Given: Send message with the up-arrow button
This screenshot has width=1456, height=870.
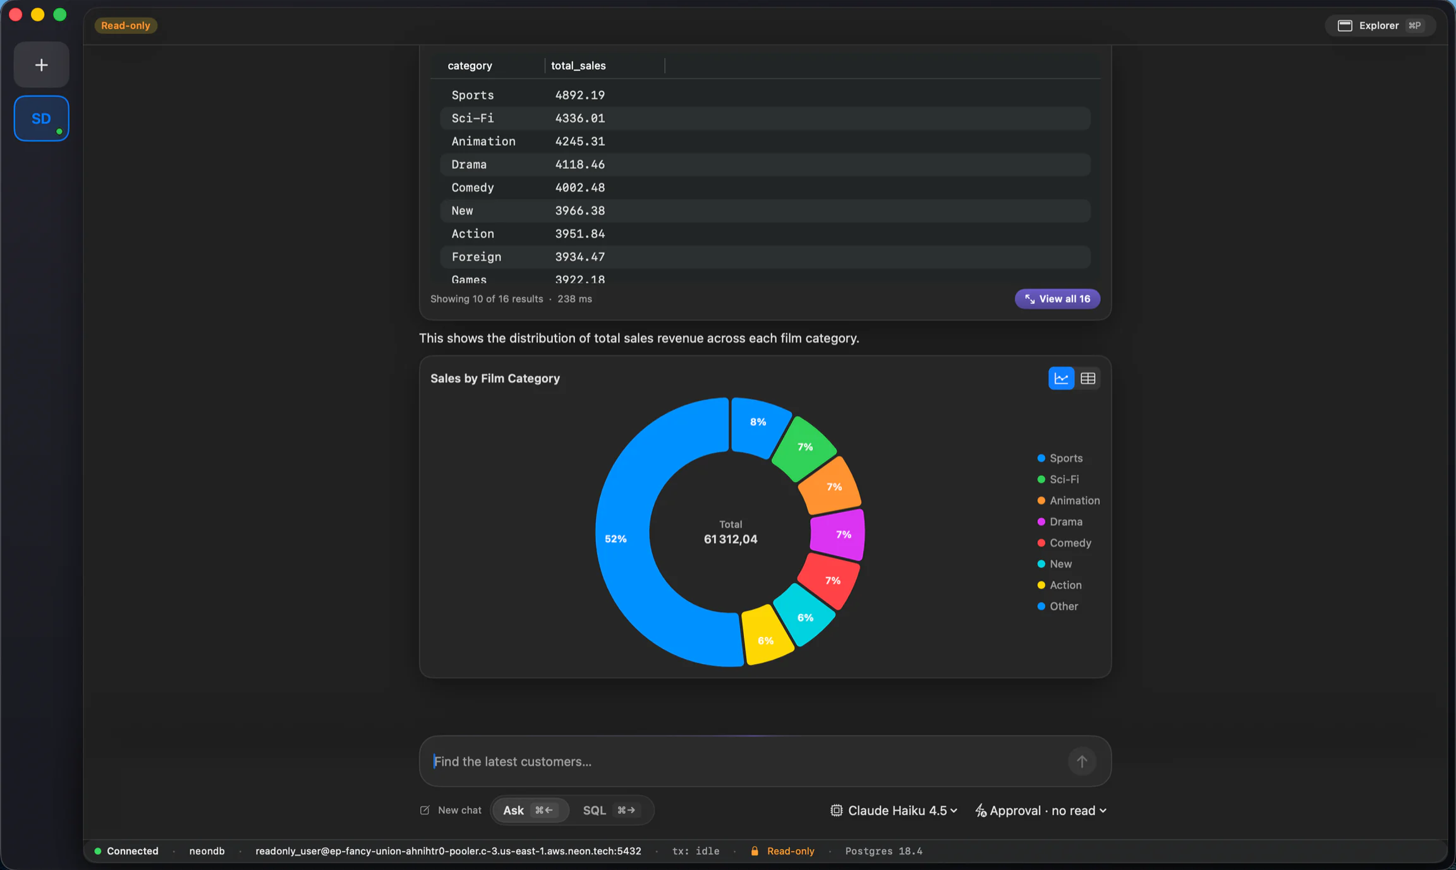Looking at the screenshot, I should [x=1082, y=761].
